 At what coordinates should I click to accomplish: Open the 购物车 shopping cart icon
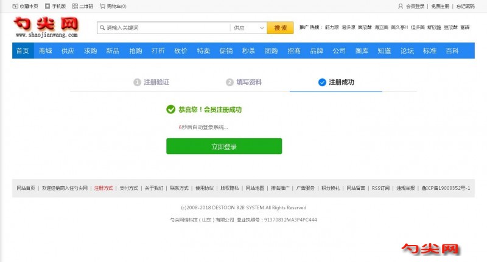click(102, 6)
